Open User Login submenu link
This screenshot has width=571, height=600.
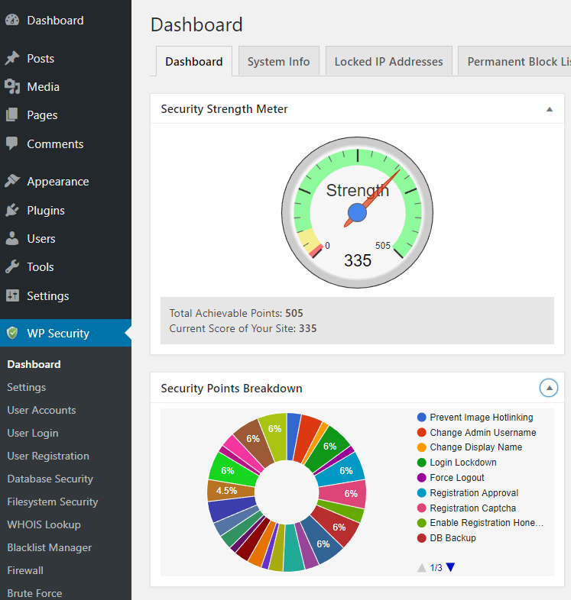pyautogui.click(x=33, y=433)
